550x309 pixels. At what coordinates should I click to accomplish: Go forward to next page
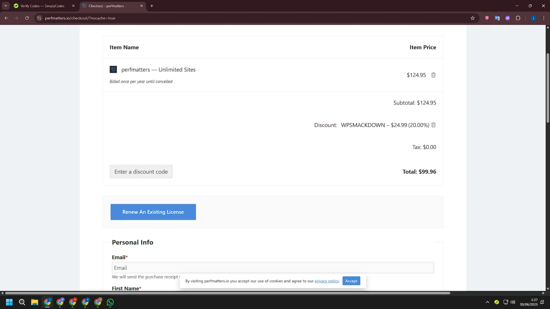16,18
